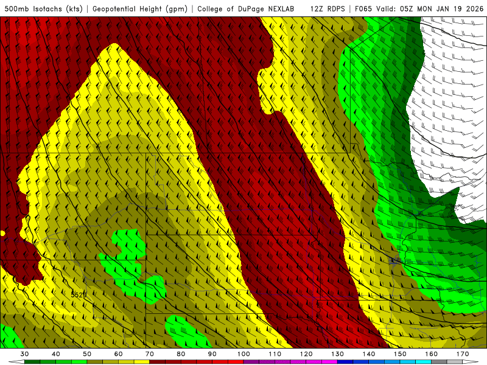Click the purple swatch right of 100
The width and height of the screenshot is (487, 365).
251,362
